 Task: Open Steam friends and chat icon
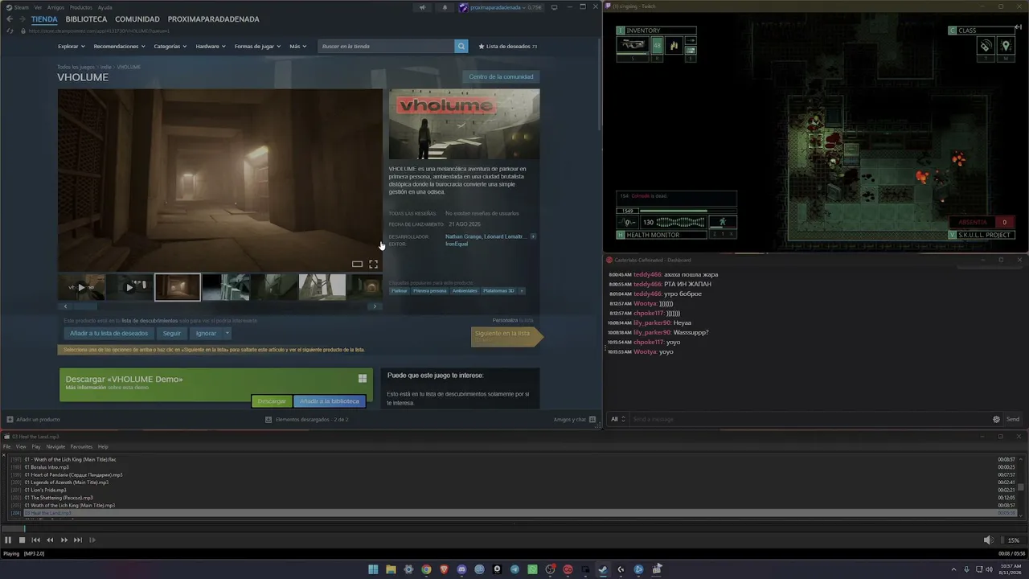(x=592, y=419)
